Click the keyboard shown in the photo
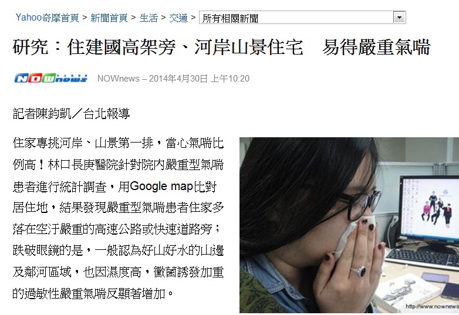This screenshot has width=459, height=315. [x=423, y=259]
